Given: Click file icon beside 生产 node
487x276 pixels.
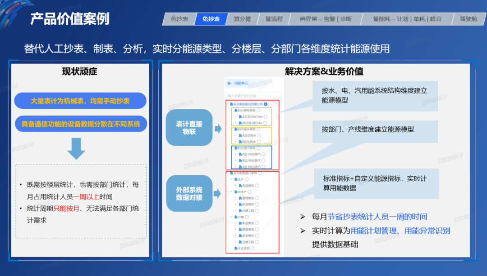Looking at the screenshot, I should point(236,179).
